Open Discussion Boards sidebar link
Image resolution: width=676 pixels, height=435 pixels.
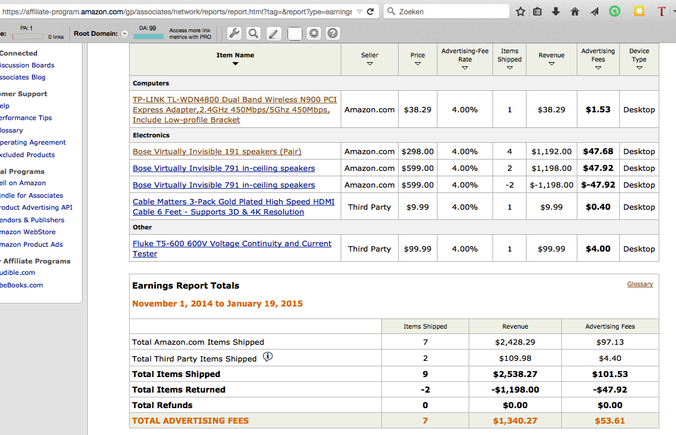click(27, 65)
